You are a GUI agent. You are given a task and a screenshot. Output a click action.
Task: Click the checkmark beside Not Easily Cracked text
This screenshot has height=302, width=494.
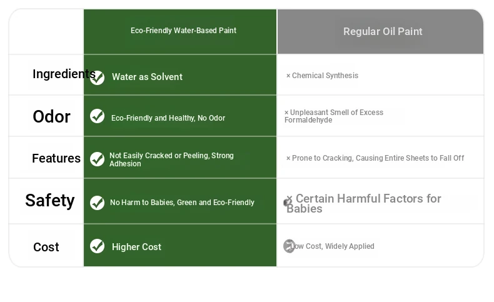[x=97, y=159]
